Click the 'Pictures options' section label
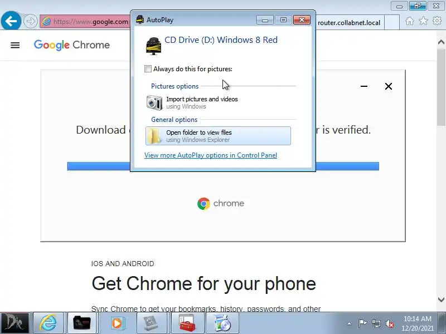This screenshot has width=446, height=334. pyautogui.click(x=174, y=86)
